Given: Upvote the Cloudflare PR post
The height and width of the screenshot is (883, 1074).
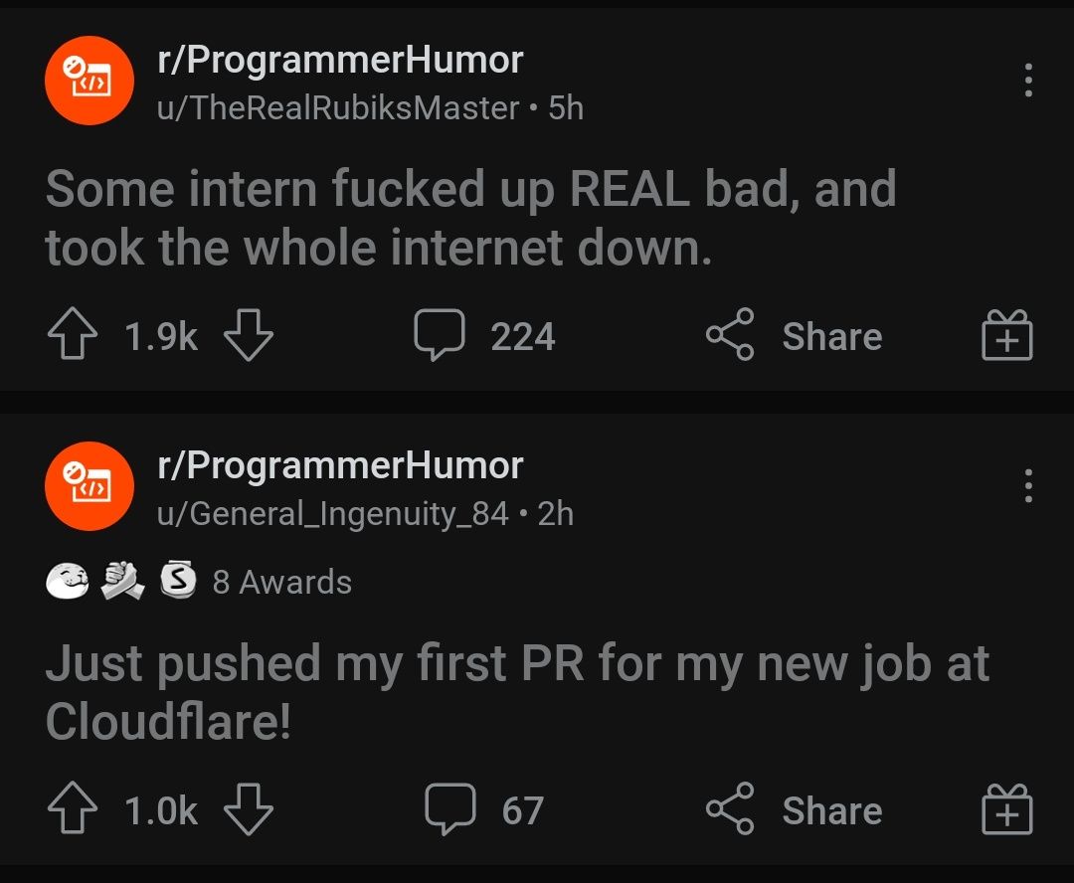Looking at the screenshot, I should (x=73, y=808).
